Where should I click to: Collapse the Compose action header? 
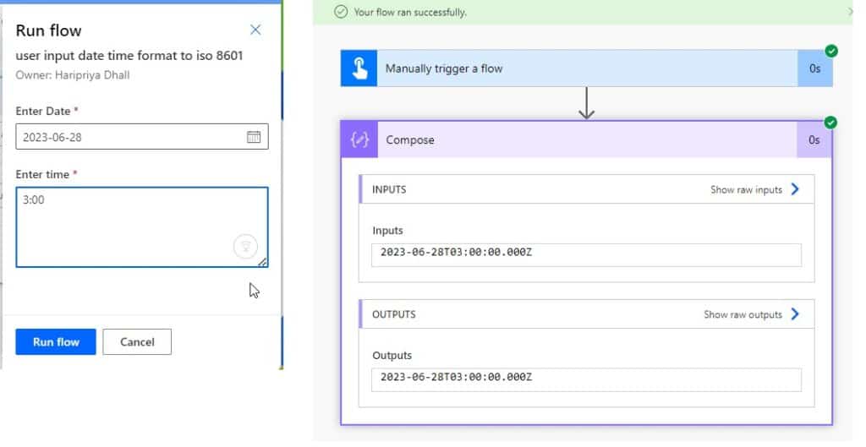tap(587, 139)
